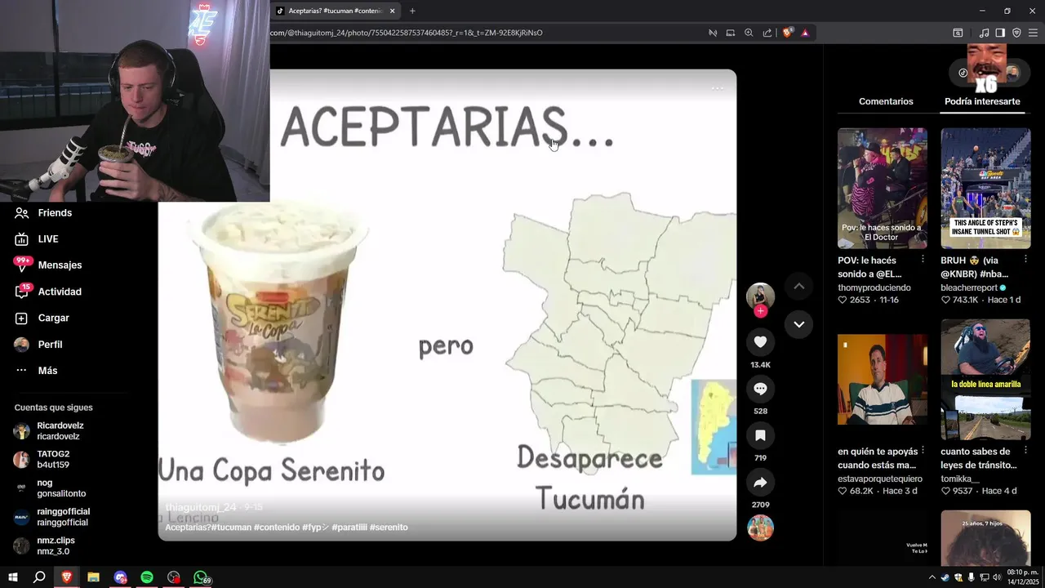Switch to Comentarios tab
Screen dimensions: 1045x588
(x=886, y=101)
